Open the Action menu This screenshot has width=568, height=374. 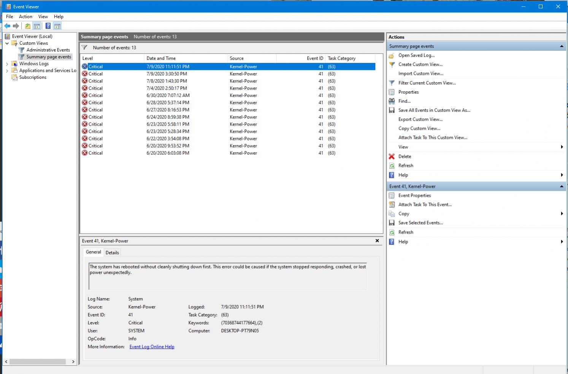25,17
